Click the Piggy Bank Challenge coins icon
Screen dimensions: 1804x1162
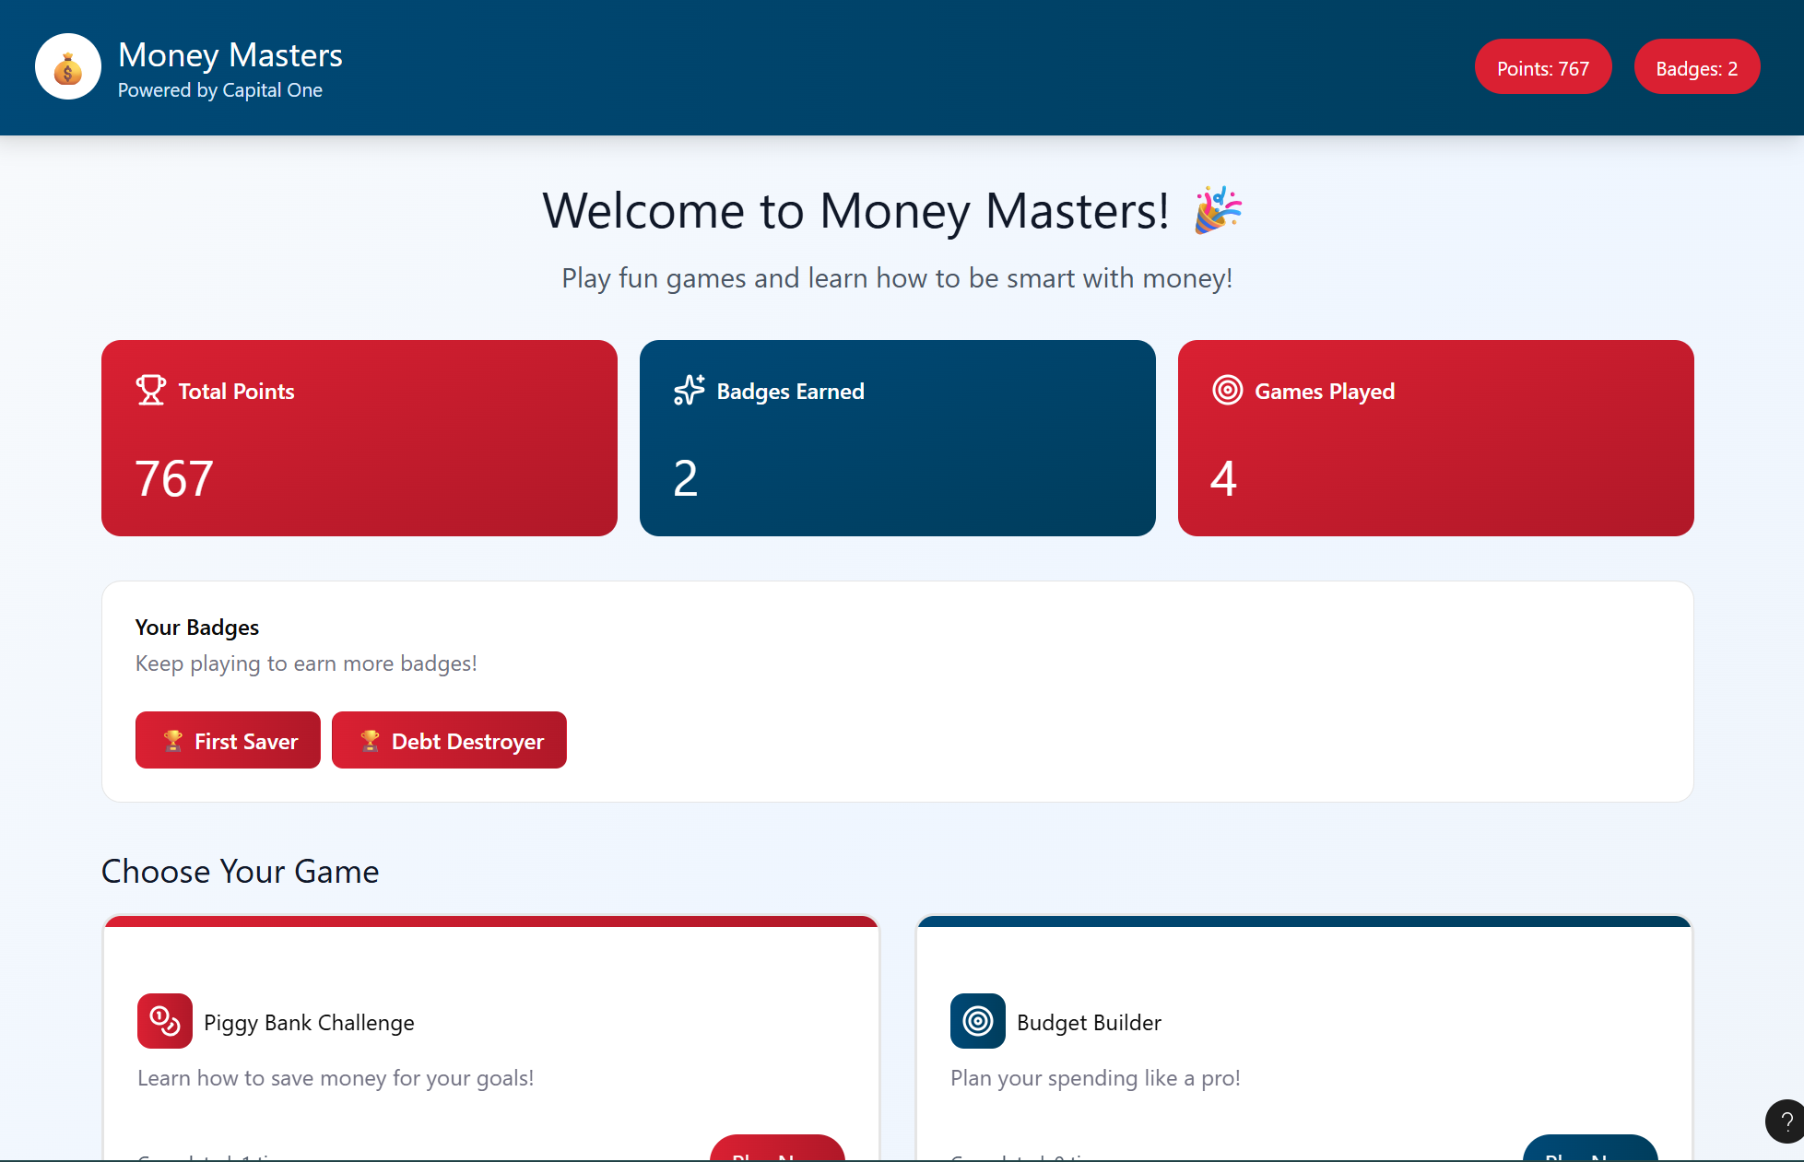[165, 1021]
